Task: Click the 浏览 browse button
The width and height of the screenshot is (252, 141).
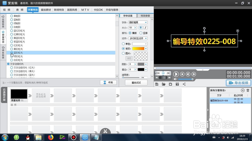Action: [x=129, y=58]
